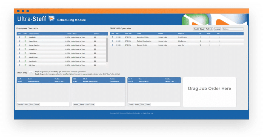Viewport: 263px width, 139px height.
Task: Open Ticket Tray help question mark
Action: [31, 73]
